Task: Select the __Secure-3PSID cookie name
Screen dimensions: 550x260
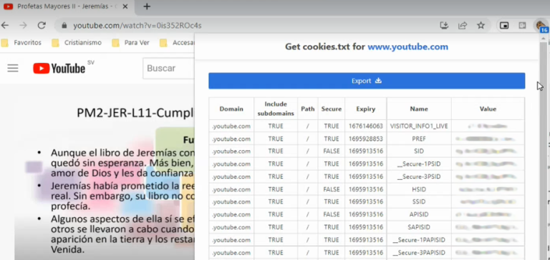Action: point(419,176)
